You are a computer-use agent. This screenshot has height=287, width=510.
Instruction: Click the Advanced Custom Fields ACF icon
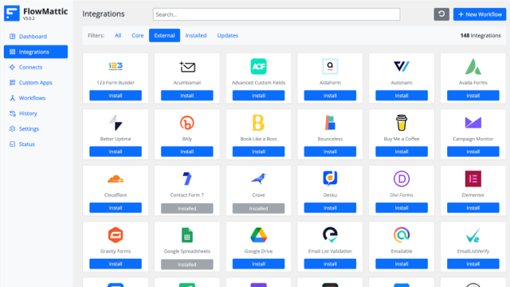[258, 66]
